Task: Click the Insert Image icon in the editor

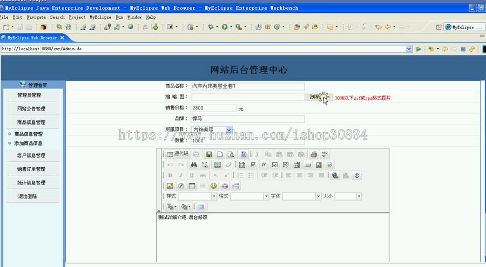Action: pos(170,186)
